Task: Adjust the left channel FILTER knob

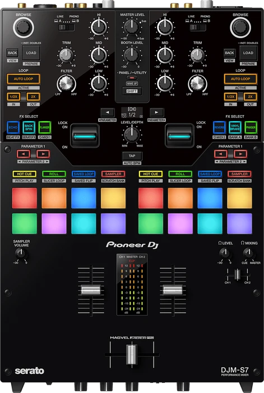Action: 66,83
